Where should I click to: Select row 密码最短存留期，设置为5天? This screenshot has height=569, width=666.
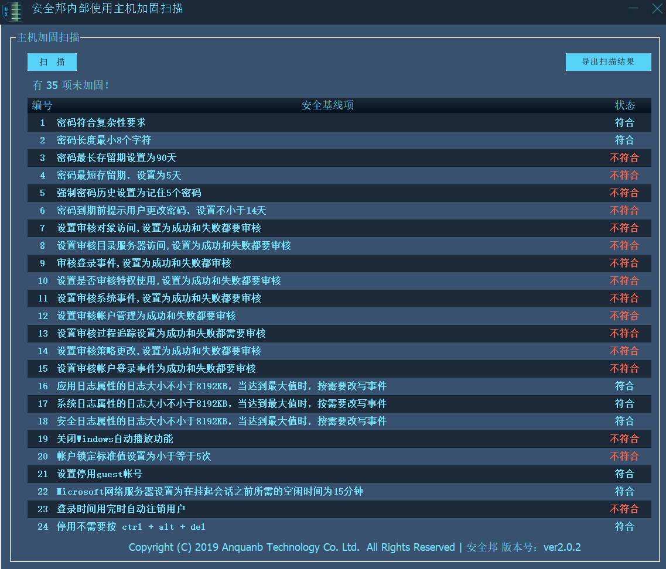click(339, 176)
